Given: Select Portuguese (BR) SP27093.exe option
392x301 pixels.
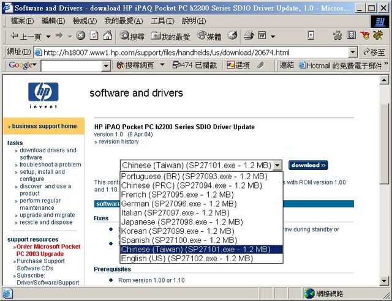Looking at the screenshot, I should pyautogui.click(x=202, y=176).
